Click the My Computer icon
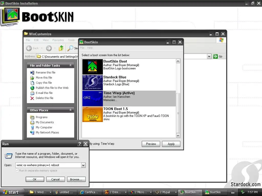Viewport: 262px width, 196px height. click(x=32, y=128)
